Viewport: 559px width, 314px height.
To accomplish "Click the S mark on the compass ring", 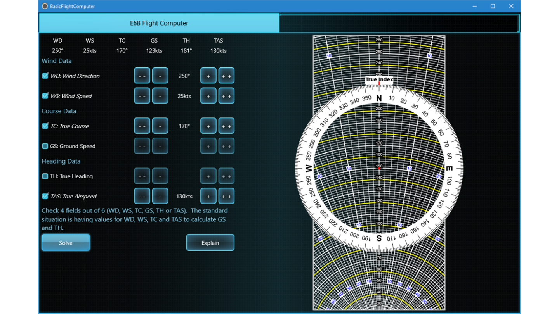I will coord(379,238).
